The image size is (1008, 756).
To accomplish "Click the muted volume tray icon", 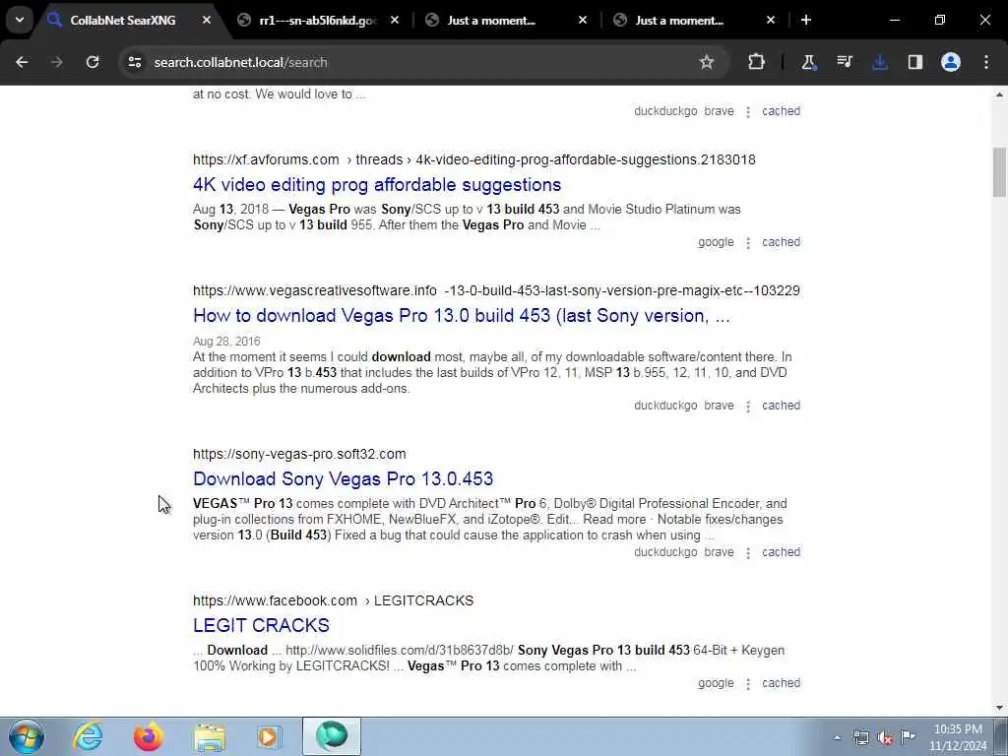I will (885, 738).
